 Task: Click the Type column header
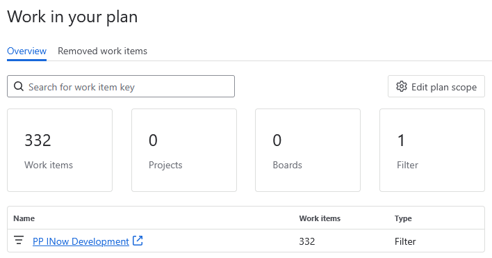tap(403, 218)
